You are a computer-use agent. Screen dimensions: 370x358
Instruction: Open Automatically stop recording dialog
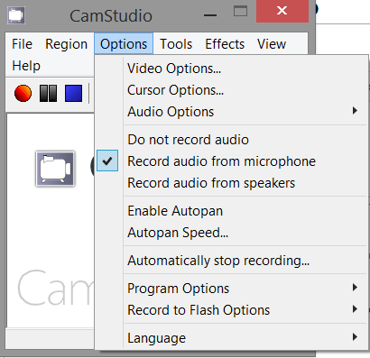[232, 261]
